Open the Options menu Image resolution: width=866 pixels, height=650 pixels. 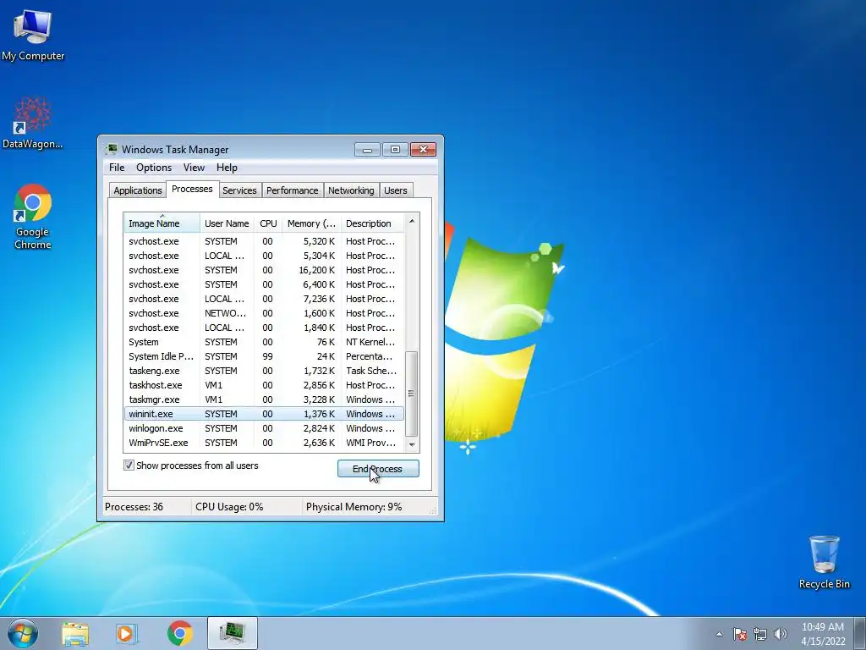(154, 168)
